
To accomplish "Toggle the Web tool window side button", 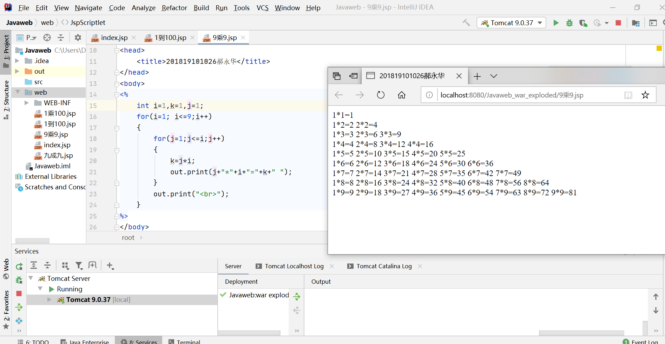I will (x=6, y=269).
